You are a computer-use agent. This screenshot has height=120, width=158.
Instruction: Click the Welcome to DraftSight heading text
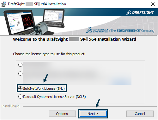point(75,39)
